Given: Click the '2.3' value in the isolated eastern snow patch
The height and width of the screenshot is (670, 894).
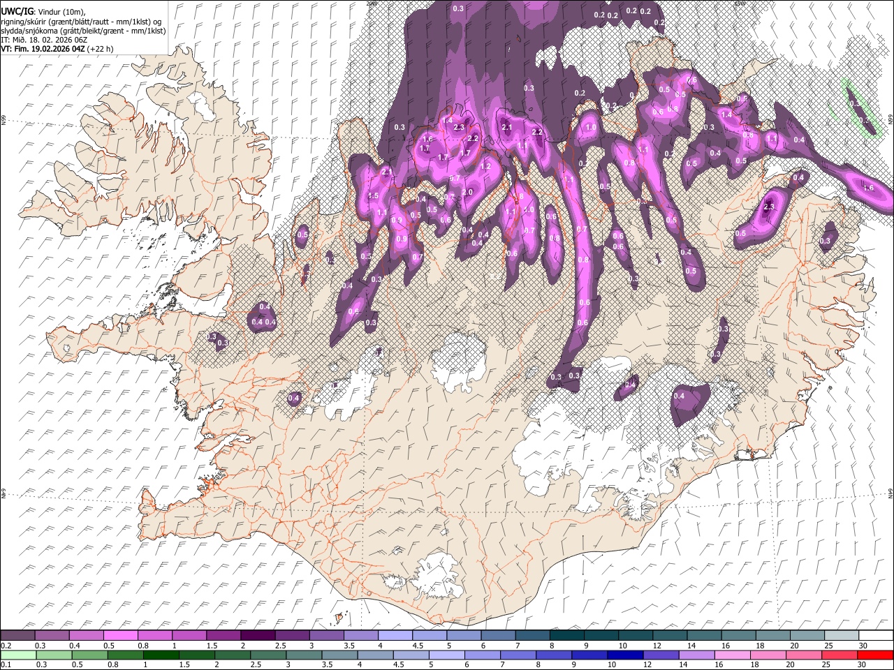Looking at the screenshot, I should (770, 207).
